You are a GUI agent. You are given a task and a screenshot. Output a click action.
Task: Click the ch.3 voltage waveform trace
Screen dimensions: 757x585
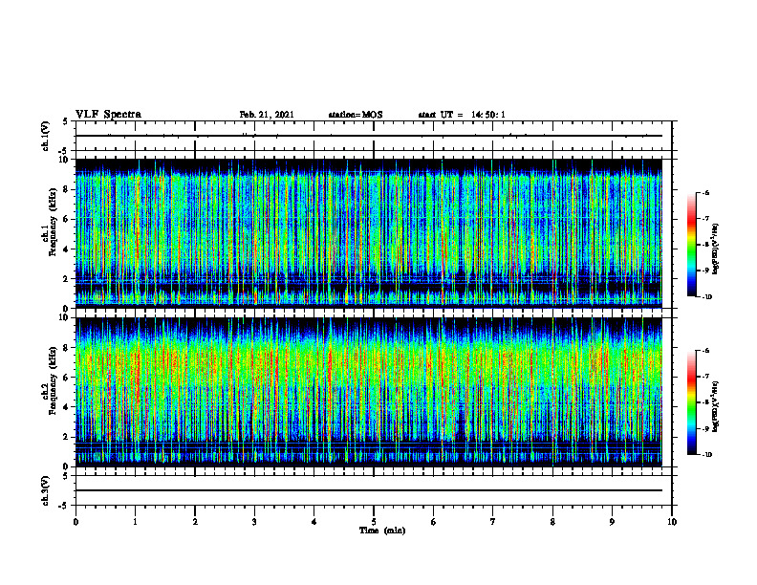[x=369, y=490]
